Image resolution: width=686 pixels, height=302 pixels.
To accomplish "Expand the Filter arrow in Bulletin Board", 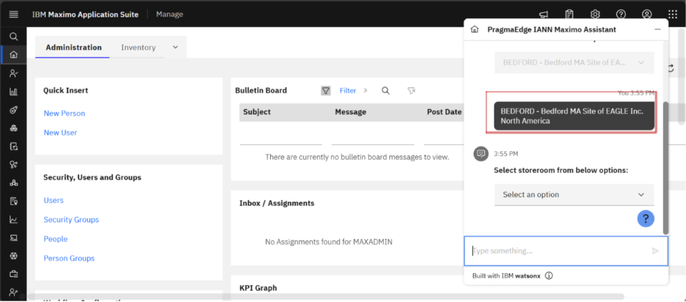I will [x=365, y=90].
